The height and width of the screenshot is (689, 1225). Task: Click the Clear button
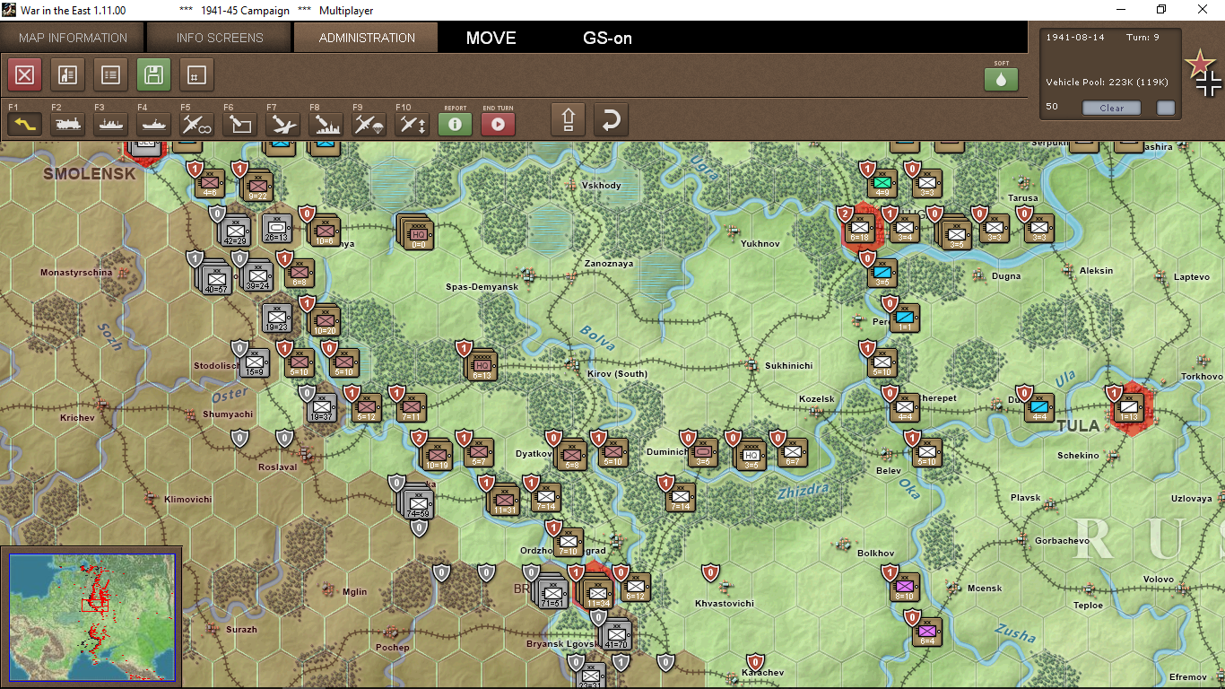coord(1112,108)
